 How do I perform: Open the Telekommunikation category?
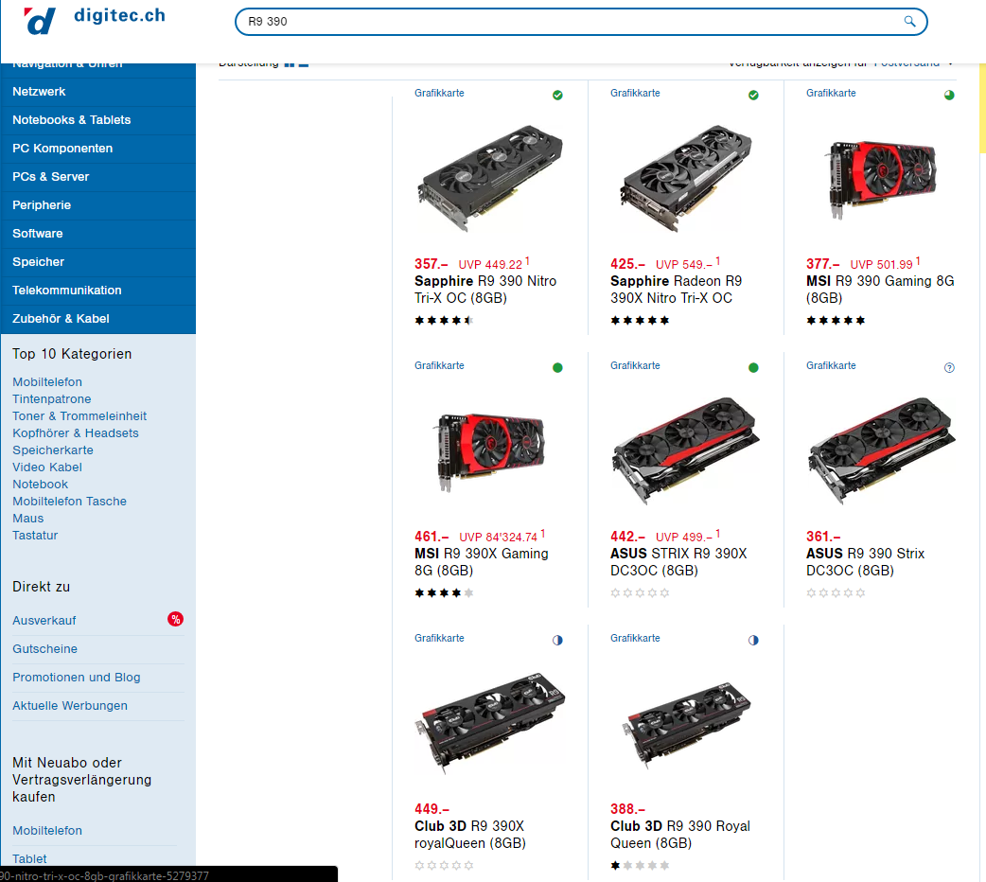(98, 290)
